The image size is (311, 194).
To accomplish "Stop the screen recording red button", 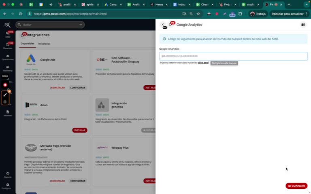I will point(5,85).
